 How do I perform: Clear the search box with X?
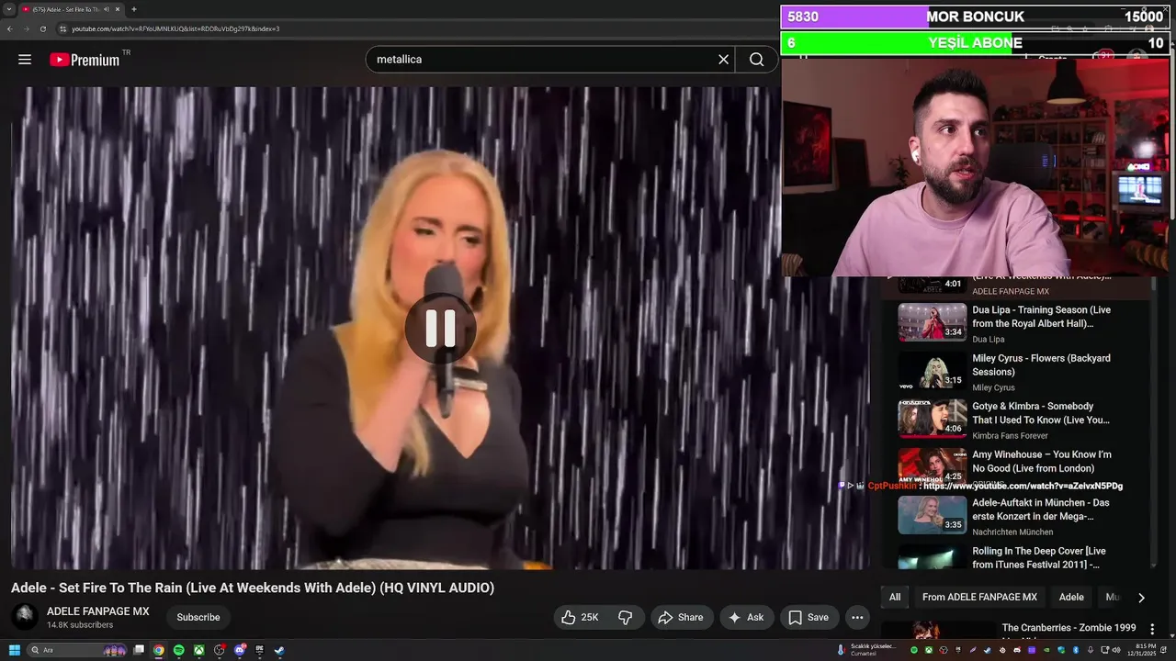point(723,60)
